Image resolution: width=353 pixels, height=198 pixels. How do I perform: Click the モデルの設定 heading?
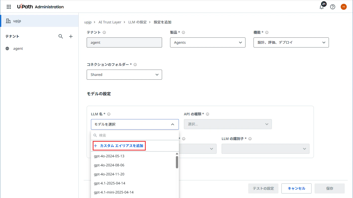(99, 94)
